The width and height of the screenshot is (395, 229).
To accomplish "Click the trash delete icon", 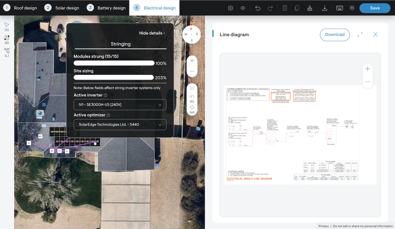I will coord(285,8).
